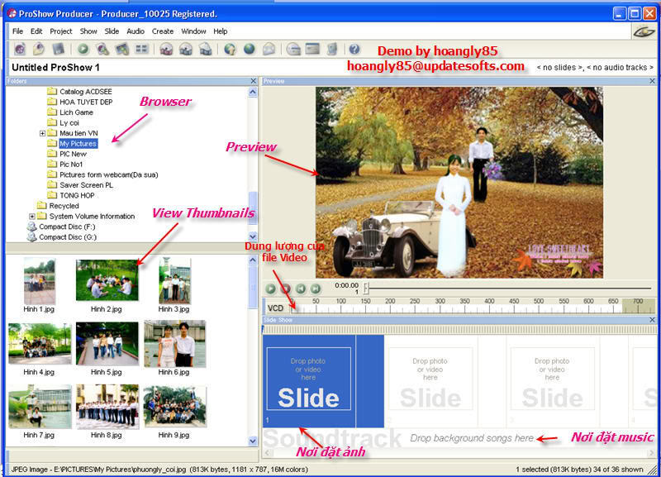Select the My Pictures folder

click(x=73, y=144)
